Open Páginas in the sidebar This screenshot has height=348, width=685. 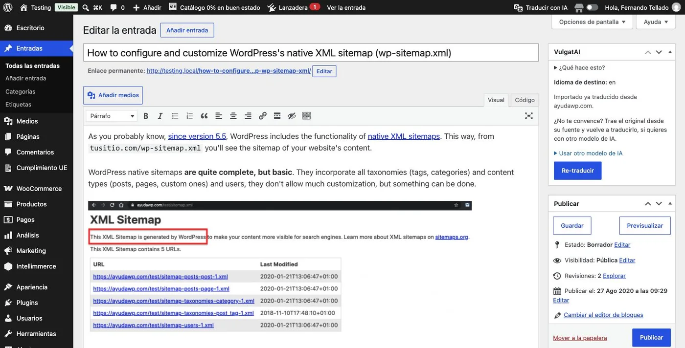(37, 137)
